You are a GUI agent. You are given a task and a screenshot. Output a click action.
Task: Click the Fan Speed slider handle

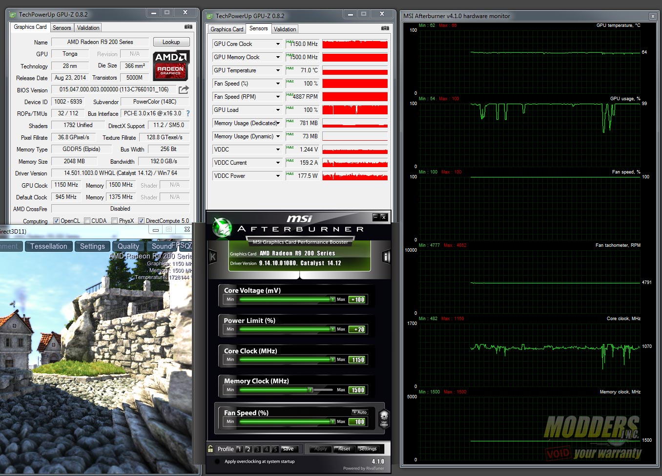pyautogui.click(x=333, y=421)
